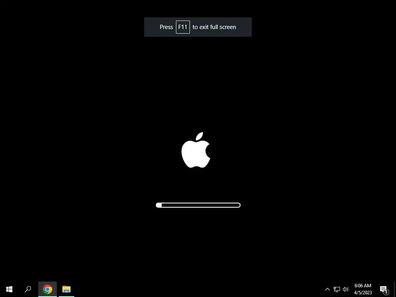Click the Show desktop sliver

click(x=395, y=289)
